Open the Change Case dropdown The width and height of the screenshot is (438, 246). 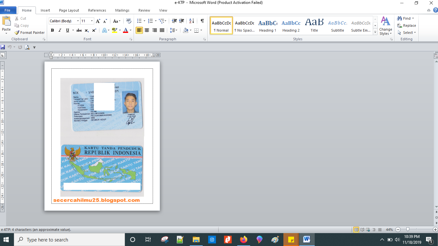pyautogui.click(x=117, y=21)
